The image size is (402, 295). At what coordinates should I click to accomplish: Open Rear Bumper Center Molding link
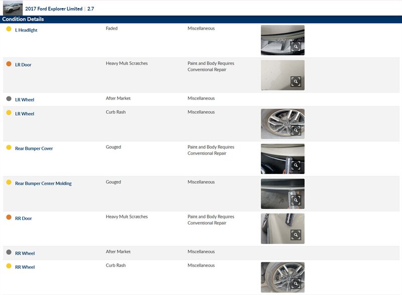pos(43,183)
